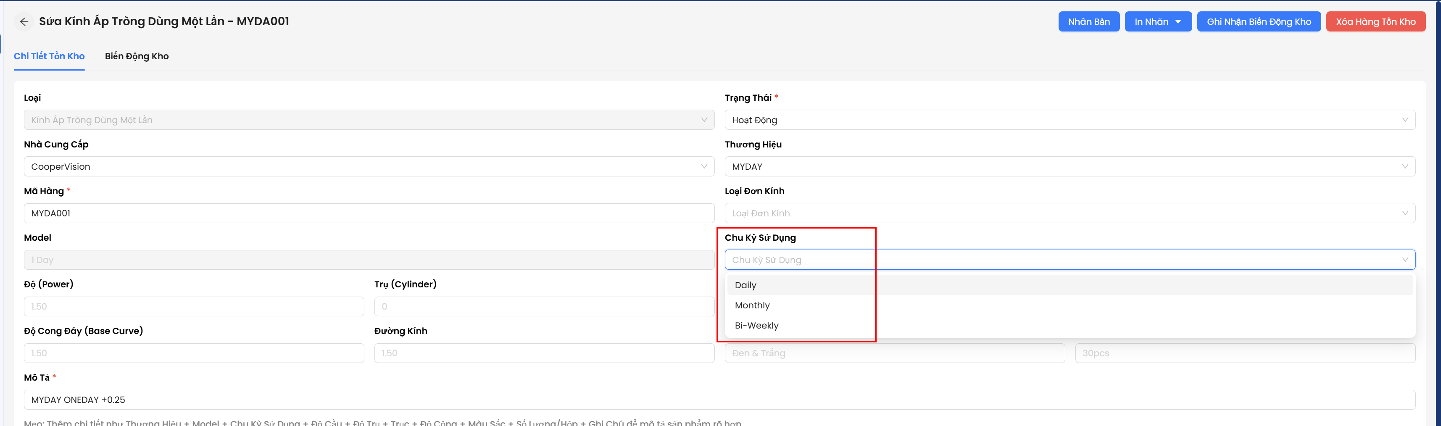Image resolution: width=1441 pixels, height=426 pixels.
Task: Click the Mã Hàng input field
Action: (x=369, y=213)
